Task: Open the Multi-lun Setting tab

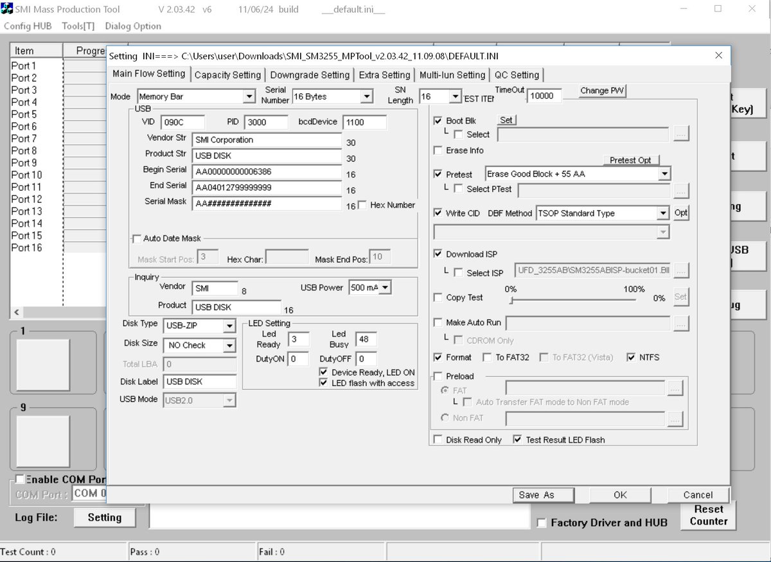Action: coord(452,75)
